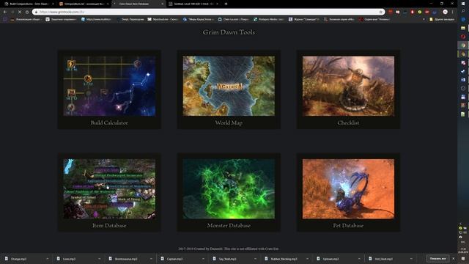This screenshot has height=264, width=469.
Task: Click the Checklist caption text
Action: coord(348,122)
